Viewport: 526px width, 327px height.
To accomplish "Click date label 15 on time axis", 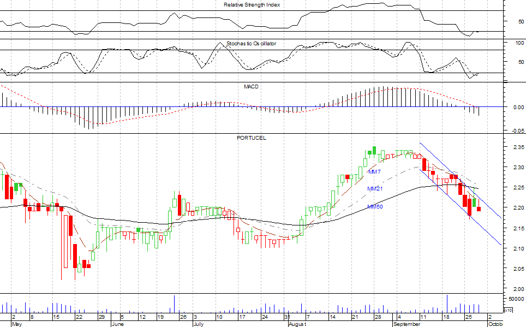I will pos(56,317).
